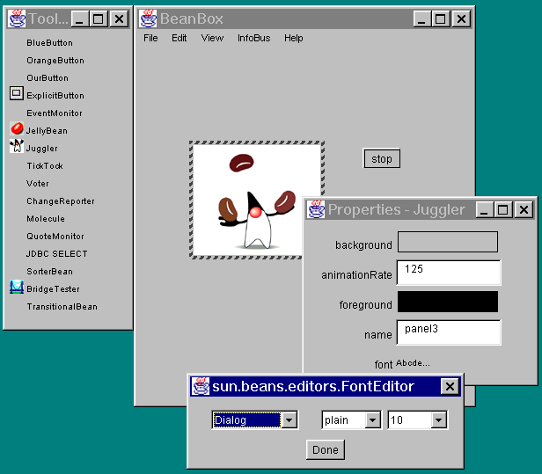
Task: Click the FontEditor title bar Java icon
Action: coord(201,386)
